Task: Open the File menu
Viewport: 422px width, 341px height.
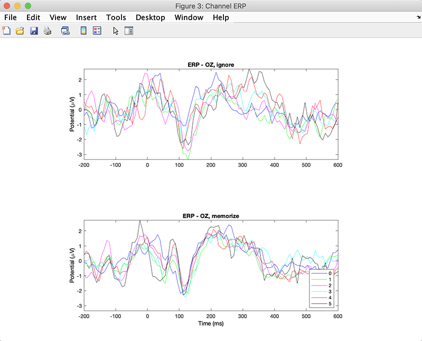Action: pos(11,17)
